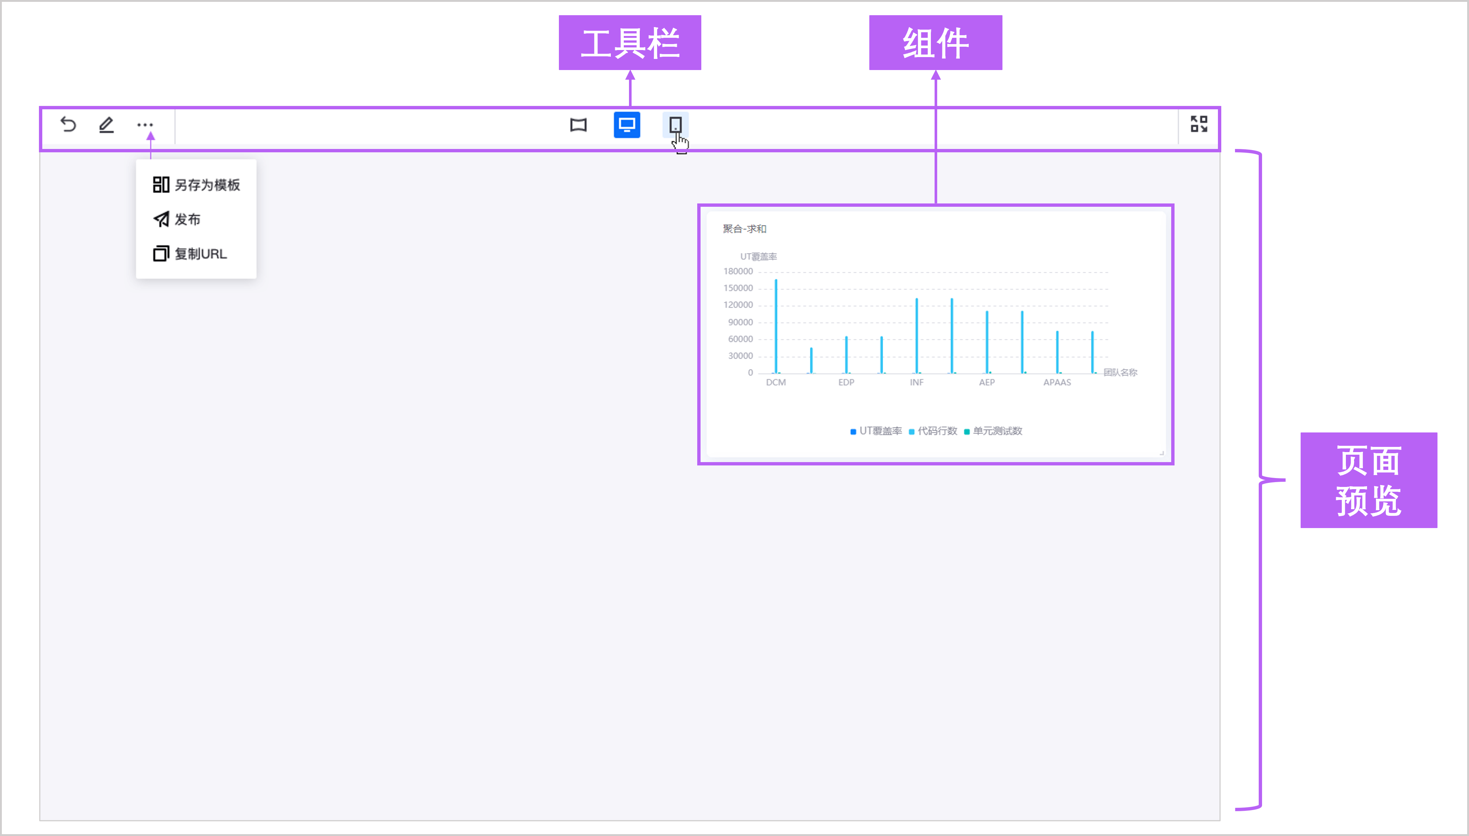The height and width of the screenshot is (836, 1469).
Task: Switch to mobile phone preview mode
Action: click(675, 125)
